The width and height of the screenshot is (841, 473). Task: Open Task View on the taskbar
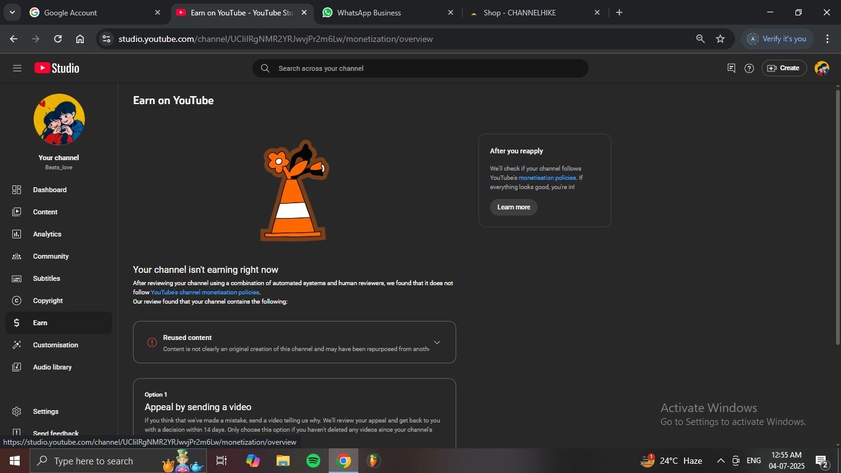[222, 461]
